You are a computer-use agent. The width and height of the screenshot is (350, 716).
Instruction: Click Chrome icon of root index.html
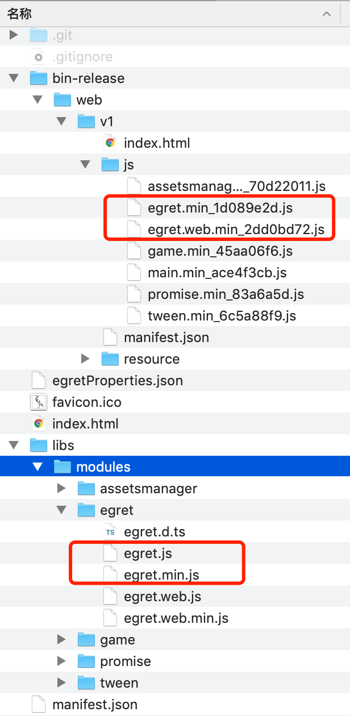[x=39, y=424]
